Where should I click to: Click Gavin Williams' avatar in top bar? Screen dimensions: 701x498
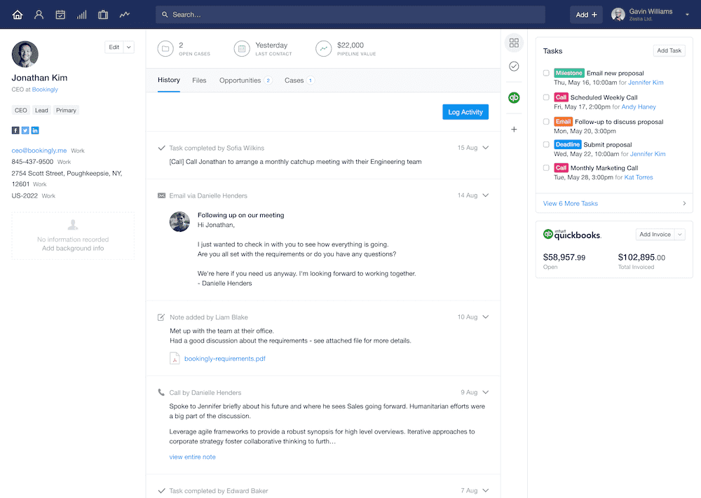pos(618,15)
